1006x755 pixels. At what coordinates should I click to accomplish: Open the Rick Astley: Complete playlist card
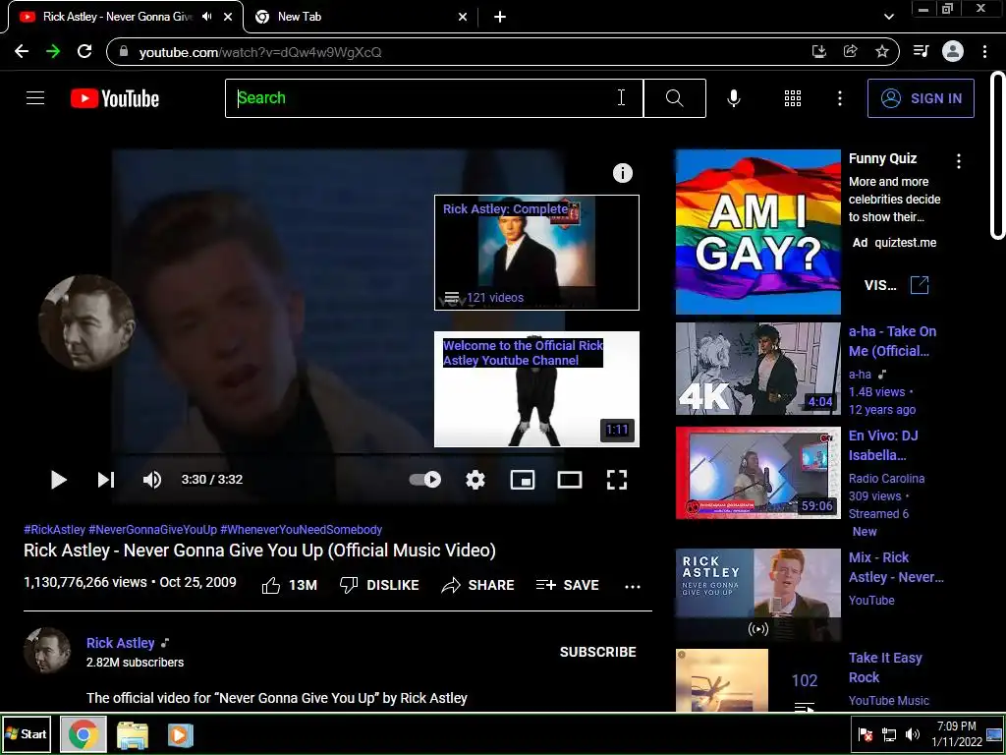click(x=536, y=253)
